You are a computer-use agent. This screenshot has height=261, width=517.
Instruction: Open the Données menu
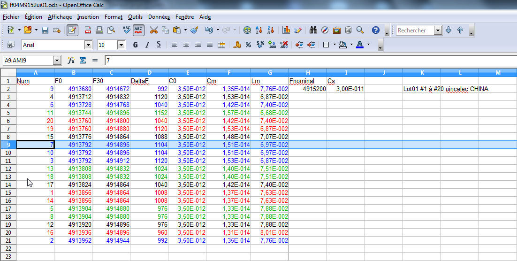[x=159, y=17]
